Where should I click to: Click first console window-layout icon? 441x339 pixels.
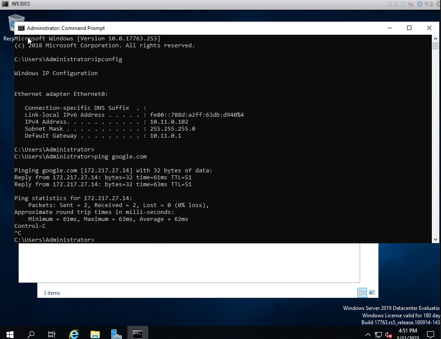pyautogui.click(x=389, y=4)
